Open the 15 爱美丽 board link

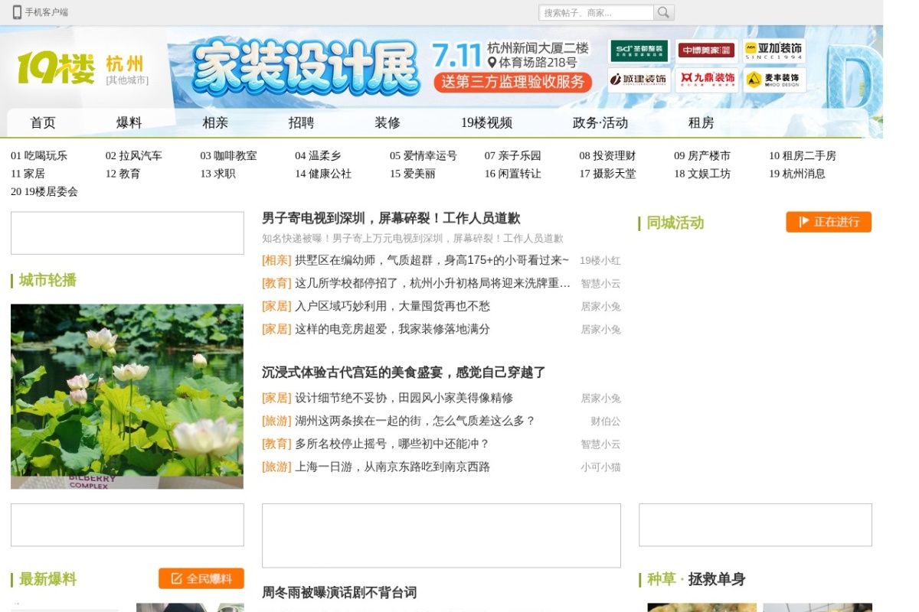pos(413,174)
